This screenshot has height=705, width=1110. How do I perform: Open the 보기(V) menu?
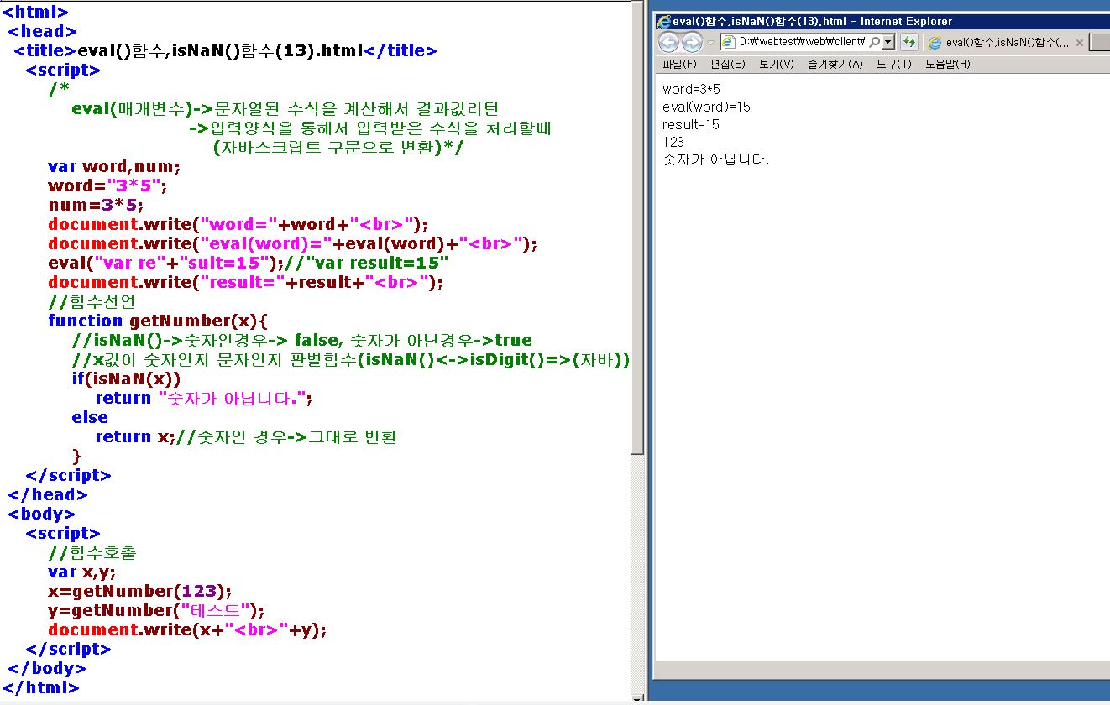tap(776, 64)
